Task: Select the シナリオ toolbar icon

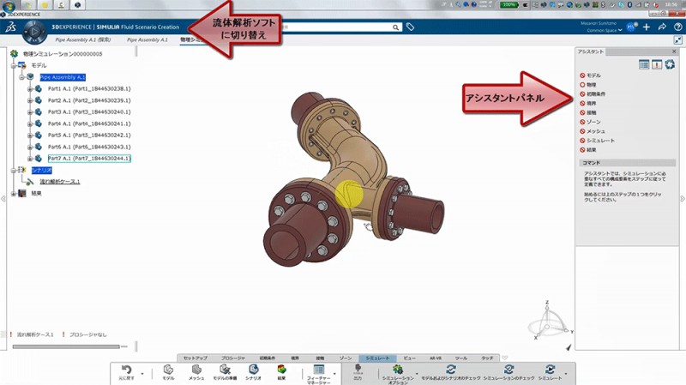Action: point(253,370)
